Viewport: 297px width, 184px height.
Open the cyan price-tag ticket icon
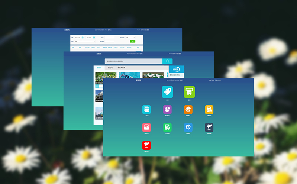coord(167,92)
